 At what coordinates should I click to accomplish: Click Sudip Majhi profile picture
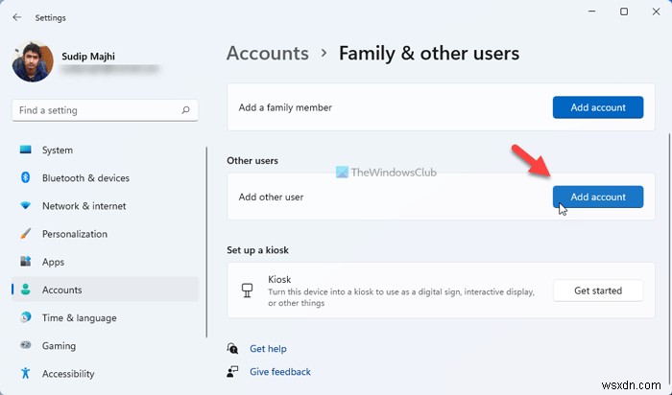pos(33,61)
